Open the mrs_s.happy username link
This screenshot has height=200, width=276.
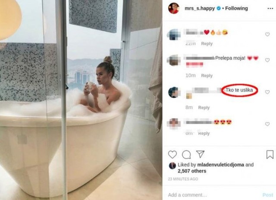(200, 8)
